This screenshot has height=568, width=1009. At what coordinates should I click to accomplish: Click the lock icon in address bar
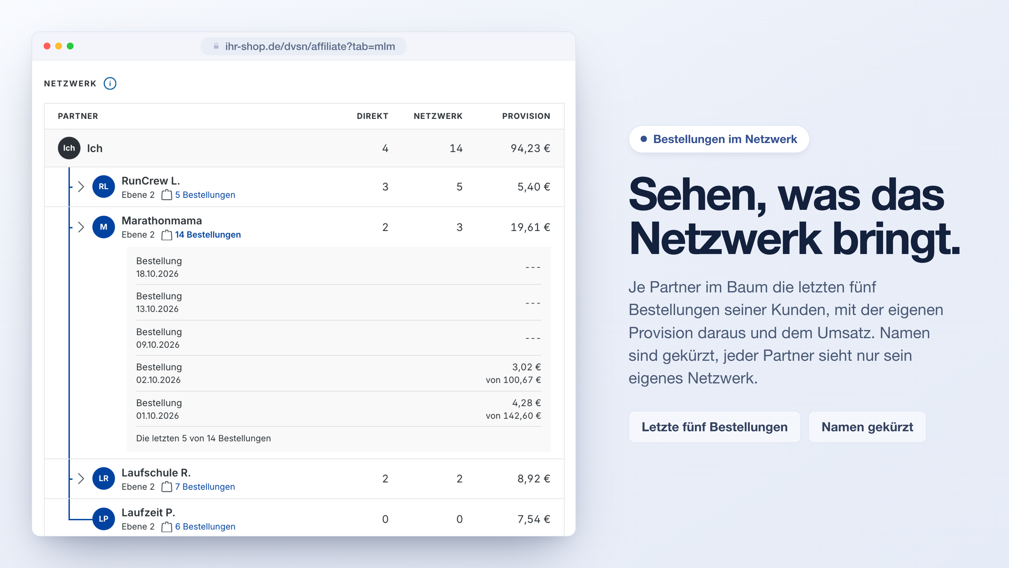[x=216, y=46]
